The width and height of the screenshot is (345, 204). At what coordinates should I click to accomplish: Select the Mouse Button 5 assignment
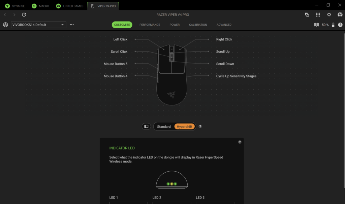point(116,64)
